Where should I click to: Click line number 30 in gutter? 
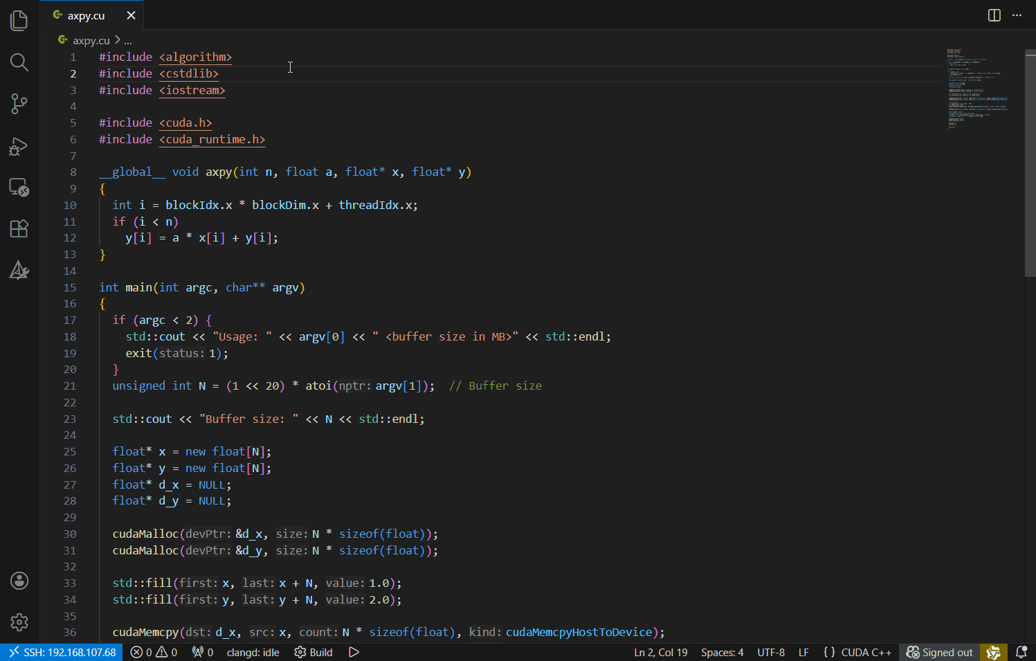point(70,534)
